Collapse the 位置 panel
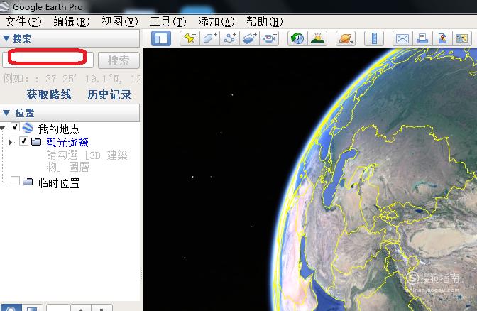This screenshot has width=477, height=311. click(6, 113)
